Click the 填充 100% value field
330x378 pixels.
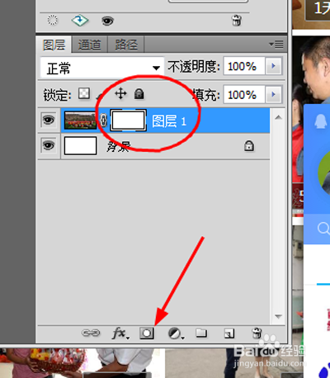pyautogui.click(x=244, y=94)
